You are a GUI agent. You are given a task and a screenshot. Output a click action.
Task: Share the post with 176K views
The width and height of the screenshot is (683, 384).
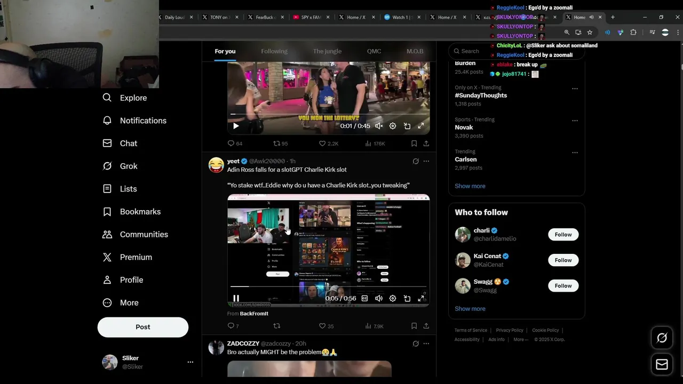tap(426, 143)
